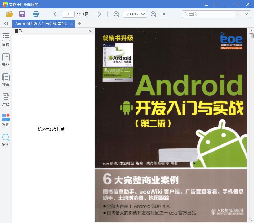254x223 pixels.
Task: Open the 发现 discover sidebar panel
Action: (x=6, y=120)
